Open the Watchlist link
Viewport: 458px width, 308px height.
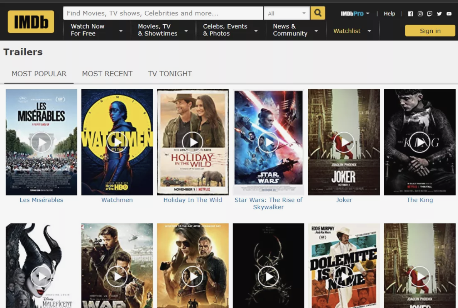pyautogui.click(x=347, y=31)
